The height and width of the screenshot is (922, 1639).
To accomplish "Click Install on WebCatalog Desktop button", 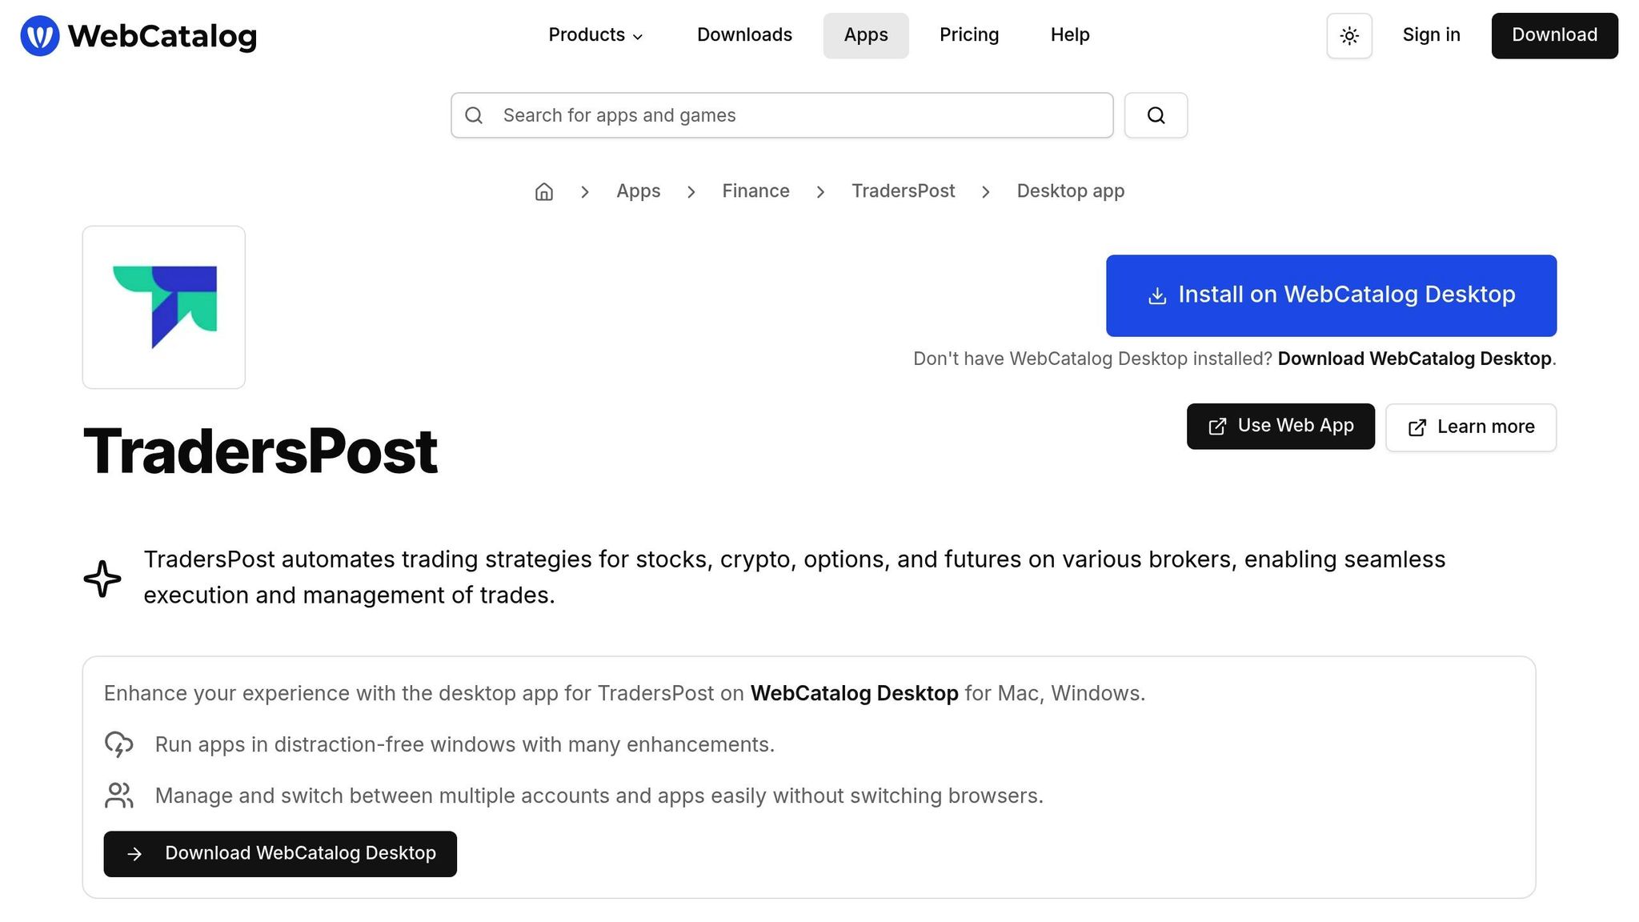I will 1331,295.
